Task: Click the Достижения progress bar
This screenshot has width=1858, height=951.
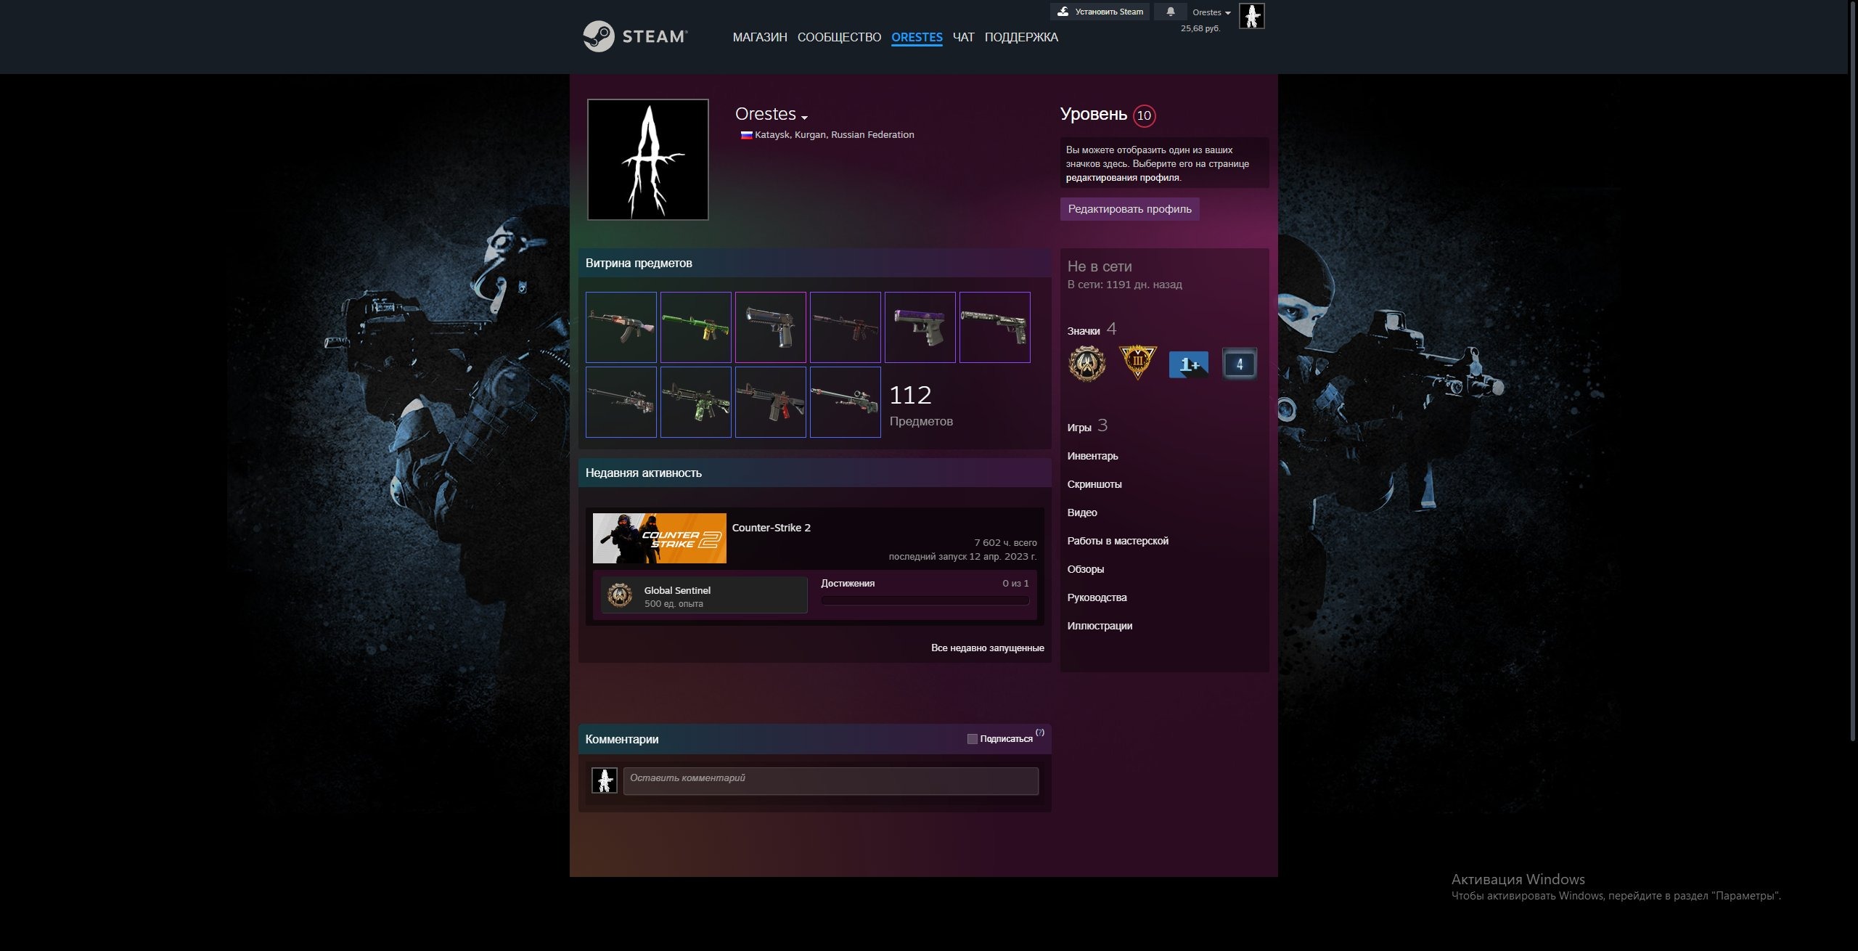Action: [925, 600]
